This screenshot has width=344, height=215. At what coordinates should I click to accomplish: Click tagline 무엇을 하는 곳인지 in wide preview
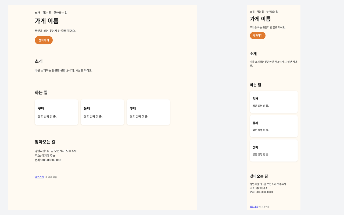(55, 31)
